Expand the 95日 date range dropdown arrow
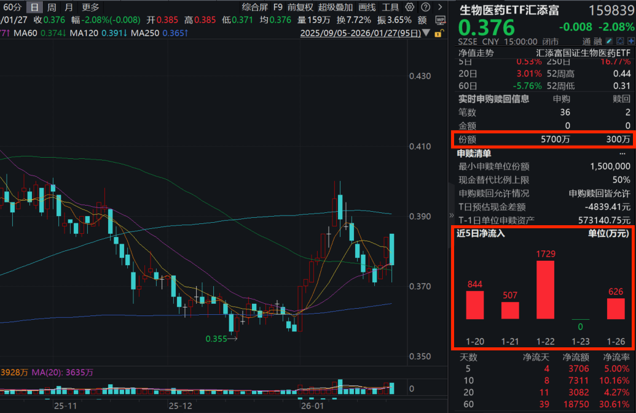The height and width of the screenshot is (413, 636). click(x=427, y=33)
